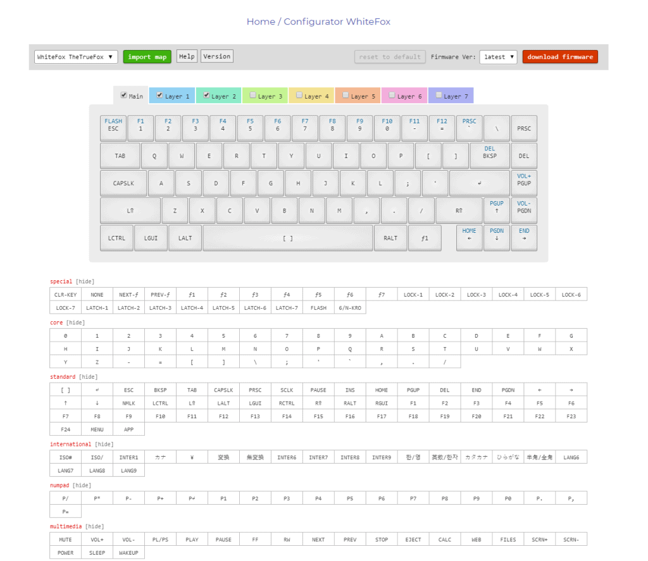Uncheck the Layer 1 checkbox

159,95
